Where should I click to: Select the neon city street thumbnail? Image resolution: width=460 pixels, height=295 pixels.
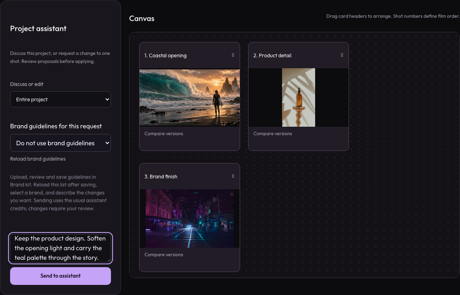click(x=190, y=218)
